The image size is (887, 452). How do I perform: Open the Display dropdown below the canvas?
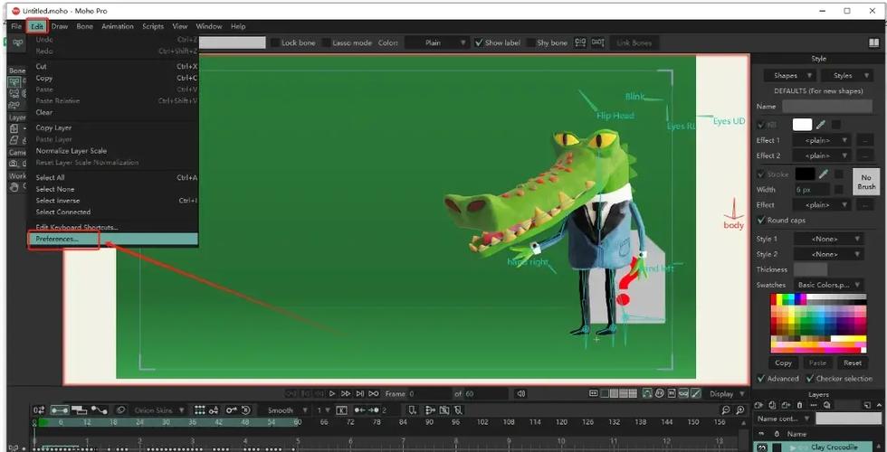click(x=727, y=394)
